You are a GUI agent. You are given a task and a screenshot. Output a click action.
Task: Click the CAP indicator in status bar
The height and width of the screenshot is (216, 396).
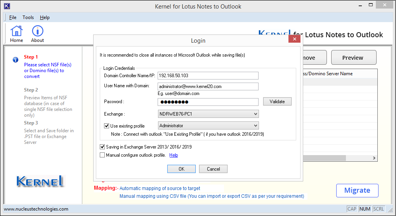pos(352,209)
